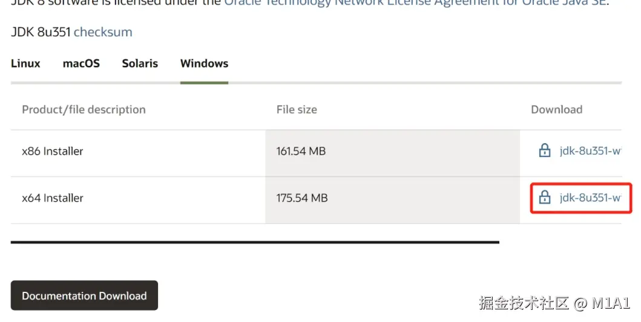Switch to the Linux tab
Screen dimensions: 641x322
[x=25, y=63]
